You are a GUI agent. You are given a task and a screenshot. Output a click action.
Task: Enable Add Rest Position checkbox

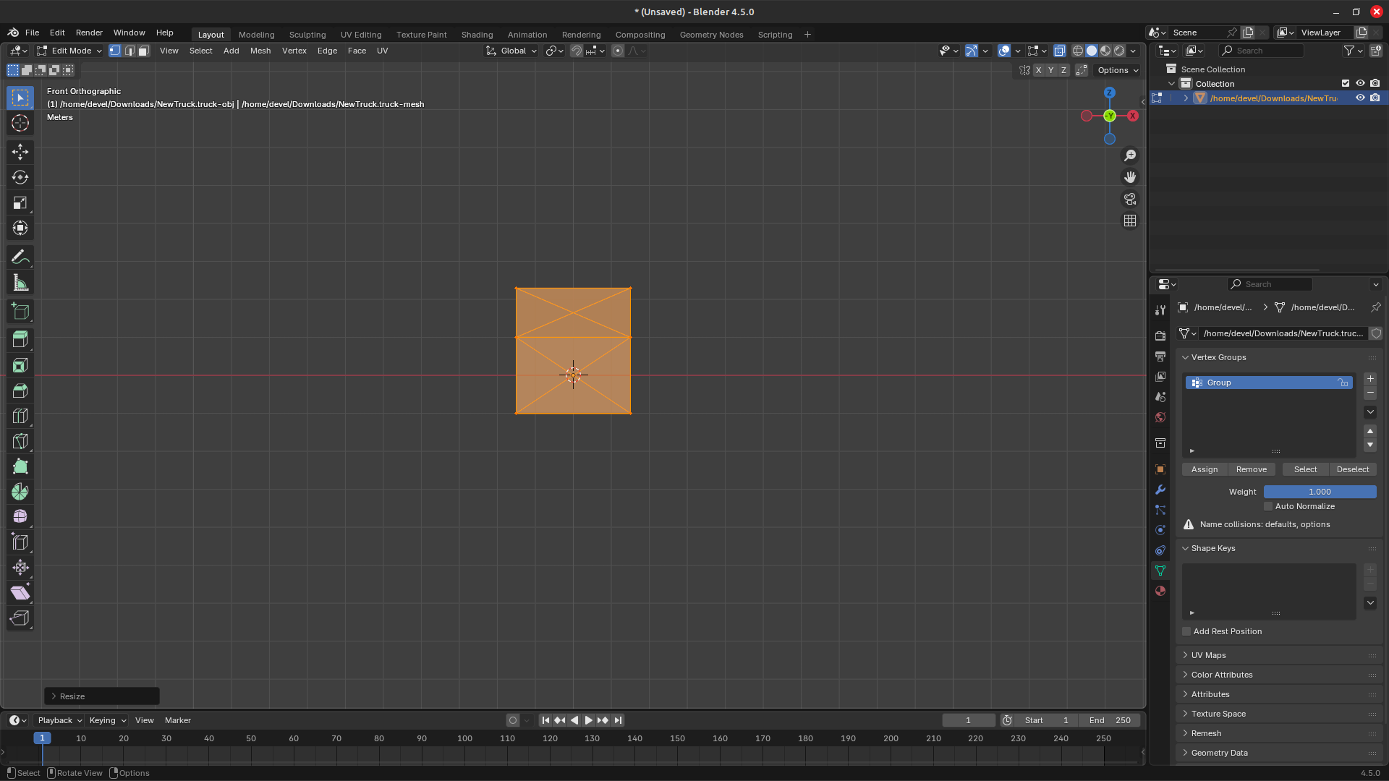(1186, 631)
